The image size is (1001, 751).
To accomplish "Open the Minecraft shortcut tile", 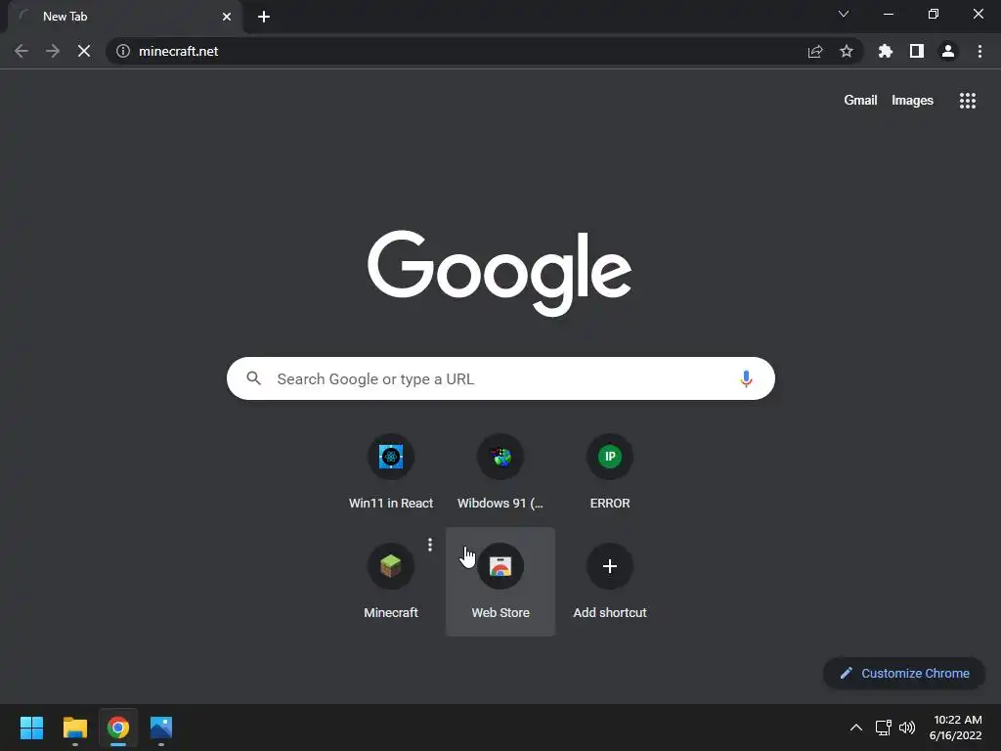I will (391, 581).
